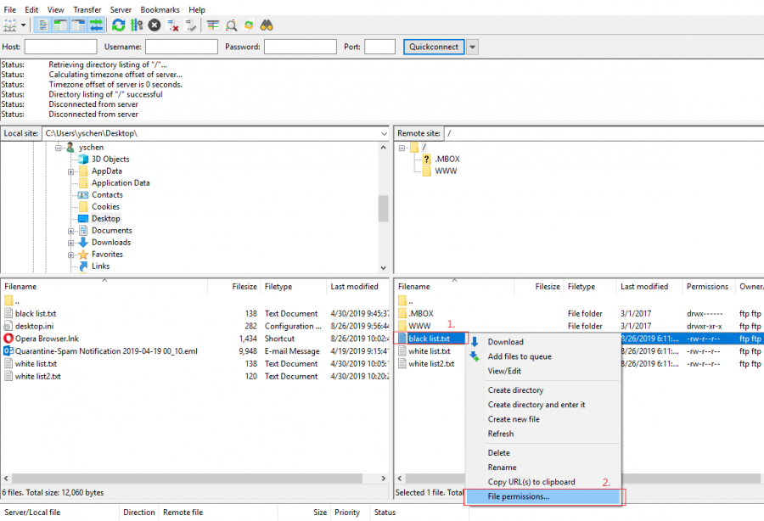This screenshot has width=764, height=521.
Task: Click the binoculars file search icon
Action: tap(267, 25)
